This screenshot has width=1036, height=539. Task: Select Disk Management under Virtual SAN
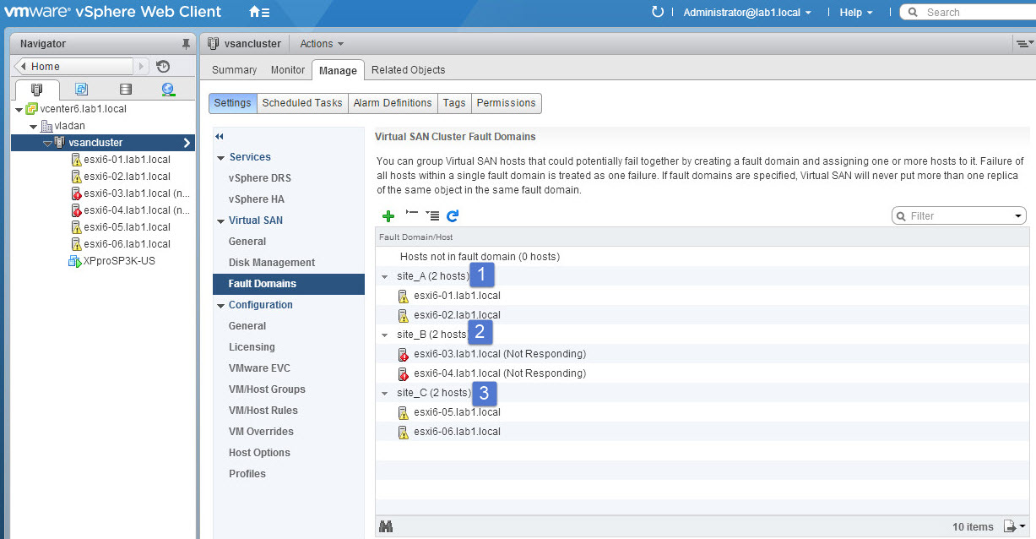click(x=272, y=263)
